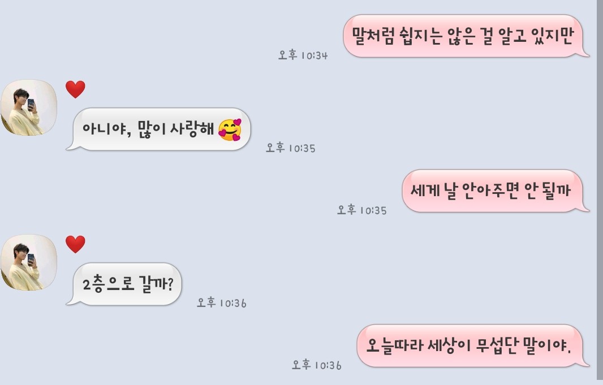Open profile picture beside 아니야, 많이 사랑해 message
603x385 pixels.
point(29,107)
